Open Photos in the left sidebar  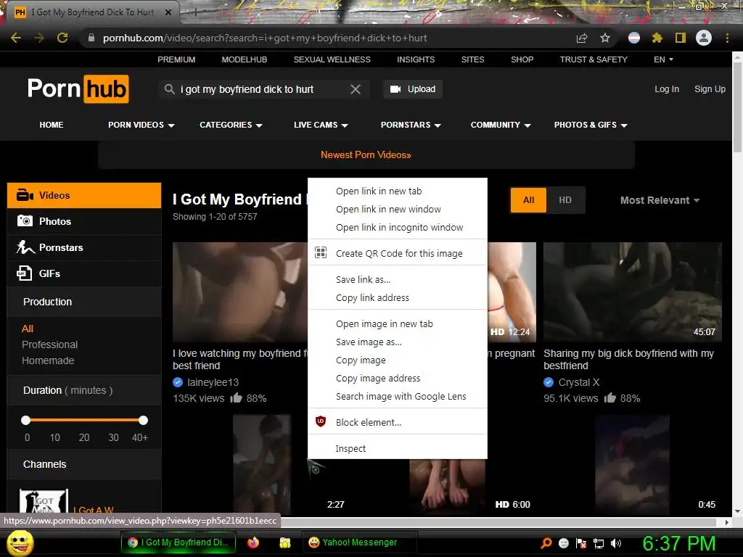pos(84,221)
